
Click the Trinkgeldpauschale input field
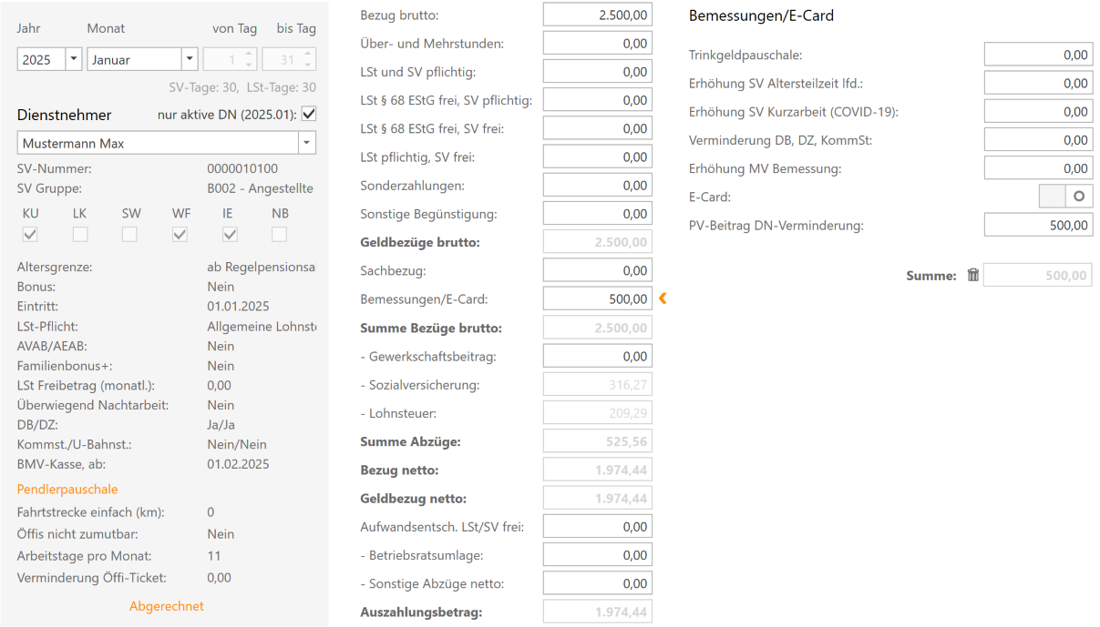coord(1038,55)
